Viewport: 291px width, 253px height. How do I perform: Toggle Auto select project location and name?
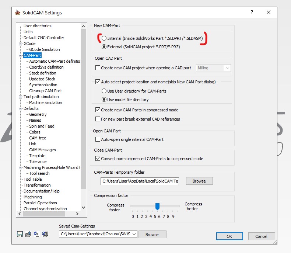click(98, 82)
